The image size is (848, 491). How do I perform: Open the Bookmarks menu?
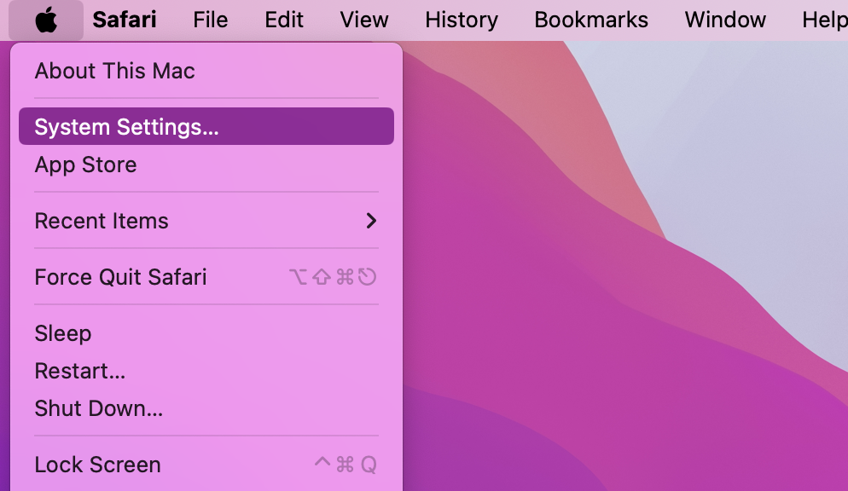[591, 20]
